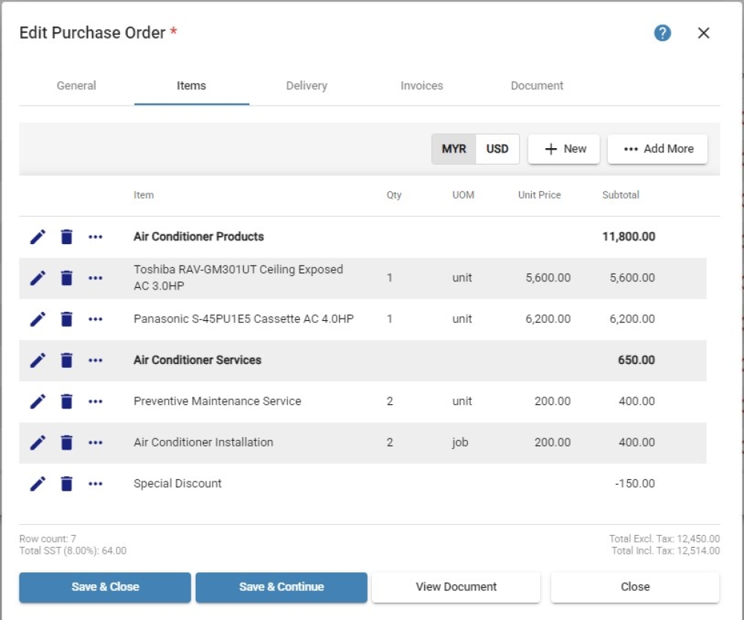Open more options for Special Discount row

(95, 485)
